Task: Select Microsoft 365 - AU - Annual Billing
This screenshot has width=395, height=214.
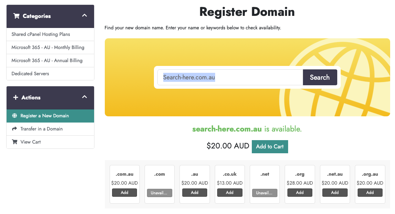Action: tap(47, 60)
